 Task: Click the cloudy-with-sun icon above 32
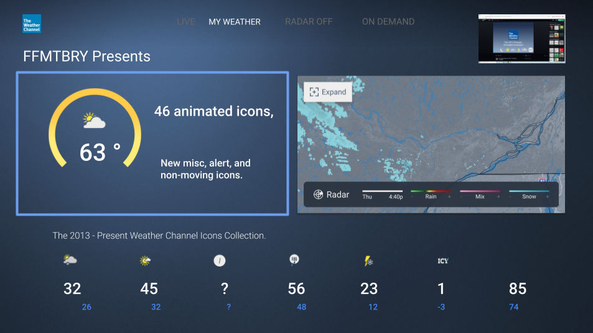tap(70, 260)
